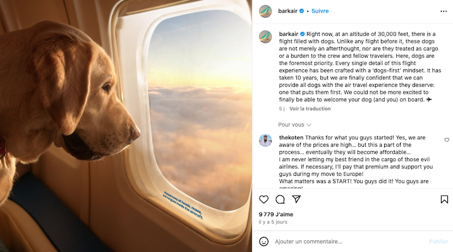Click the Ajouter un commentaire field

(348, 241)
